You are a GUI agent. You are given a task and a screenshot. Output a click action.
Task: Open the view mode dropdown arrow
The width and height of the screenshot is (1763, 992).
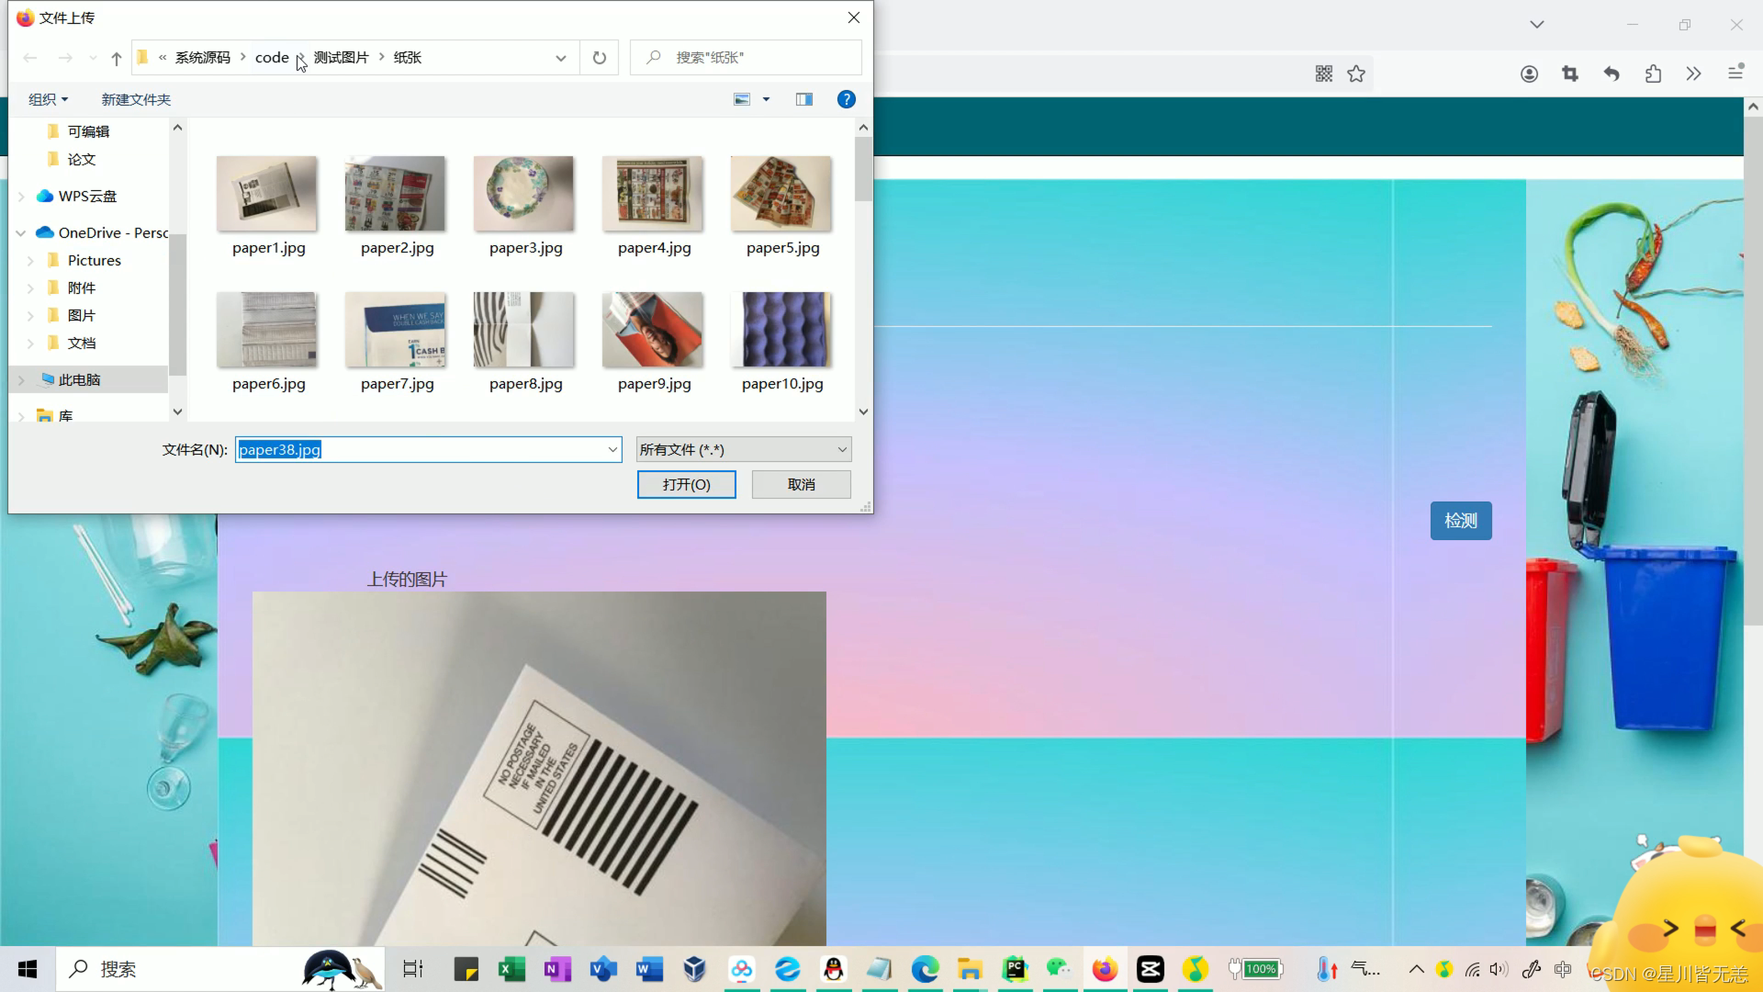coord(767,99)
